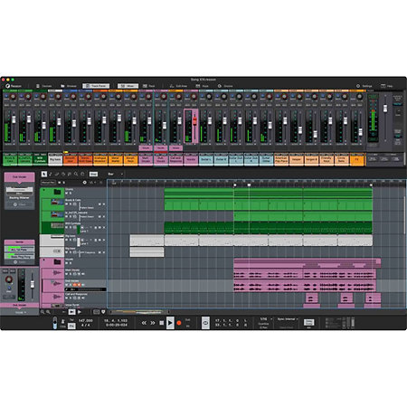
Task: Open the Edit Area tab
Action: pos(178,86)
